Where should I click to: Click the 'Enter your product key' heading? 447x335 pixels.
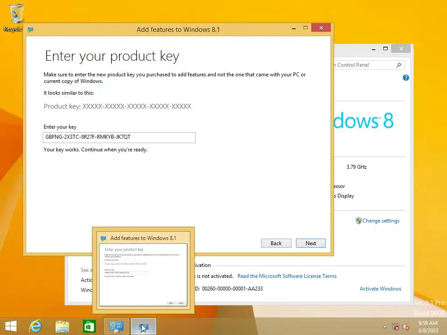(112, 56)
